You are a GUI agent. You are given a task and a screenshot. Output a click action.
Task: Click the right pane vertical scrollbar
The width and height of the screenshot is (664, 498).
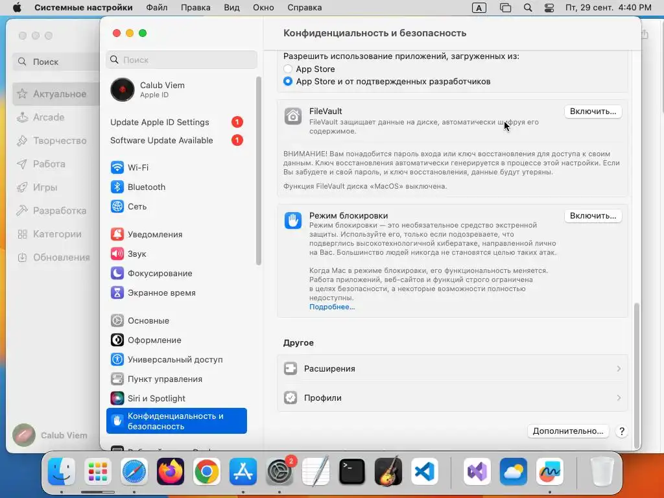(637, 375)
